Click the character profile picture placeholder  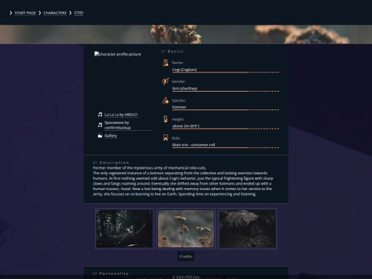[x=118, y=54]
